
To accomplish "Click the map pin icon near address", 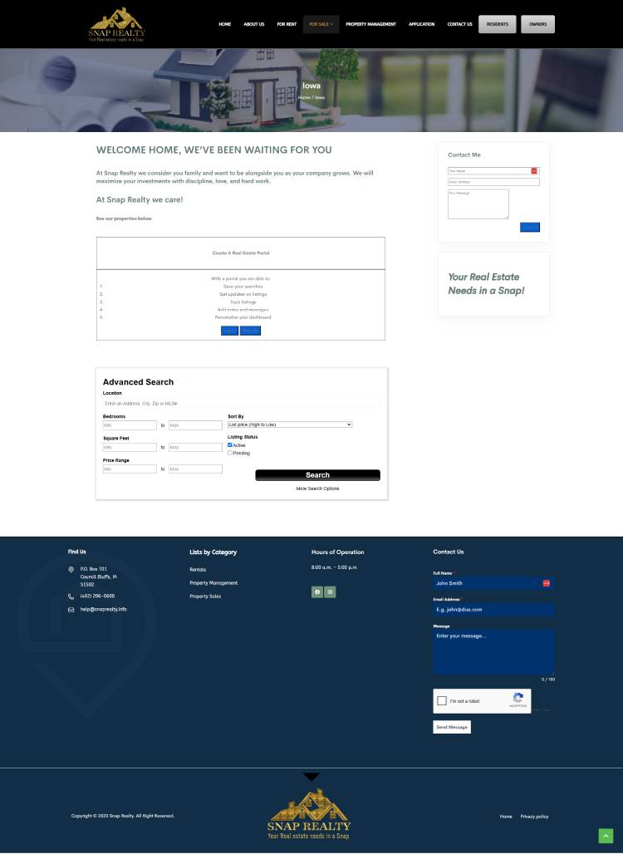I will click(71, 570).
